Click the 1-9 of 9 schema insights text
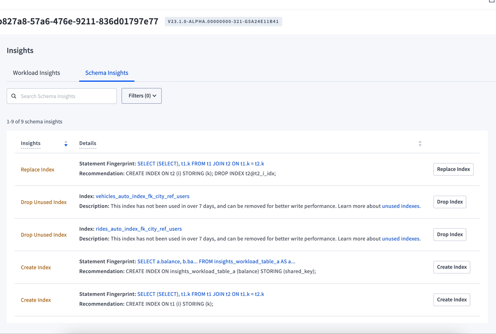 click(x=35, y=121)
